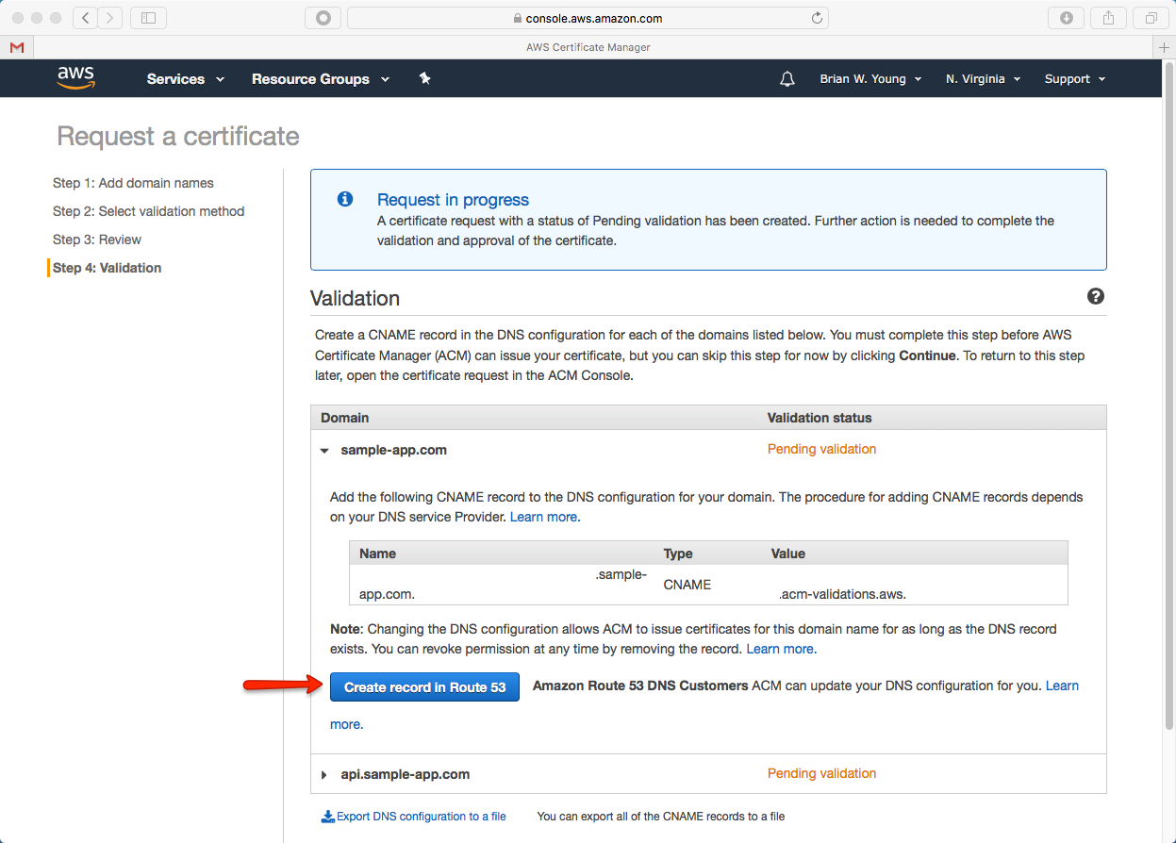1176x843 pixels.
Task: Click the Gmail pinned tab icon
Action: pyautogui.click(x=17, y=47)
